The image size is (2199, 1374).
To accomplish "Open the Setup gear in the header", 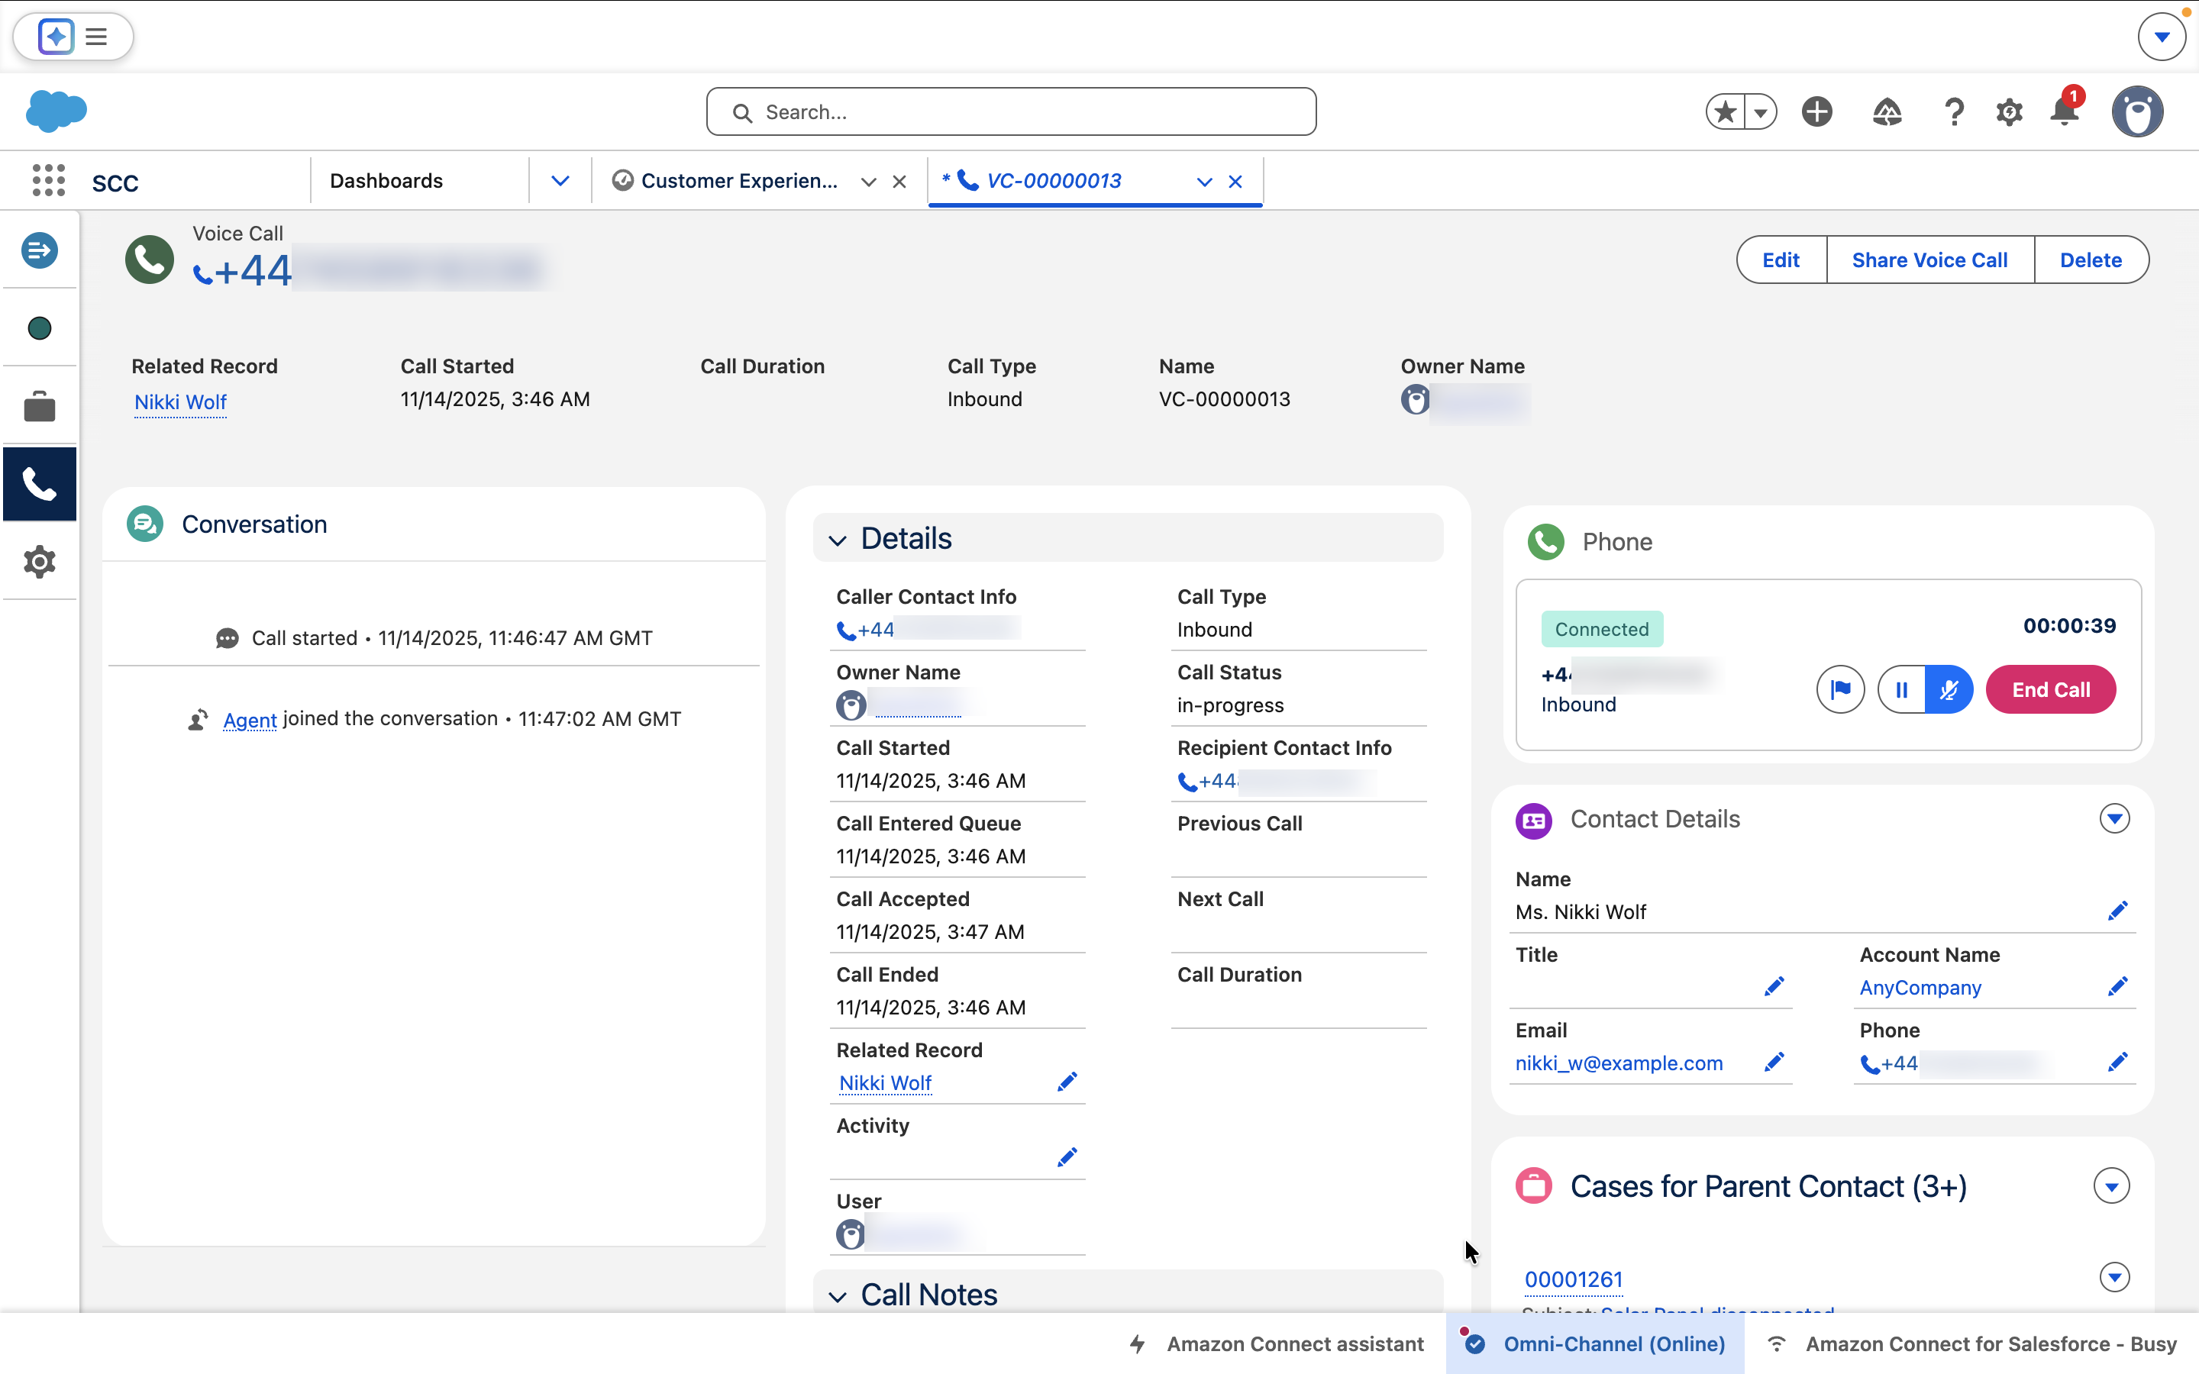I will click(x=2009, y=111).
